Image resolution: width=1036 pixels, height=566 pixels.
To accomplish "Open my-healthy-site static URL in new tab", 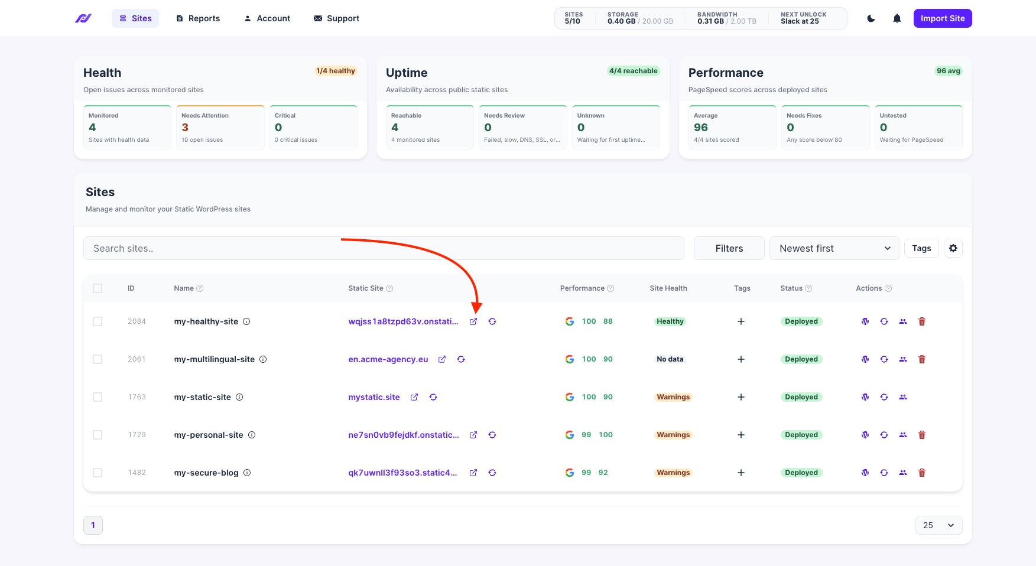I will (473, 321).
